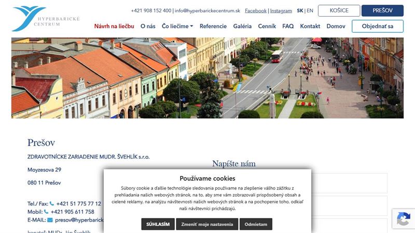Click address line Moyzesova 29
Image resolution: width=415 pixels, height=233 pixels.
click(x=44, y=170)
